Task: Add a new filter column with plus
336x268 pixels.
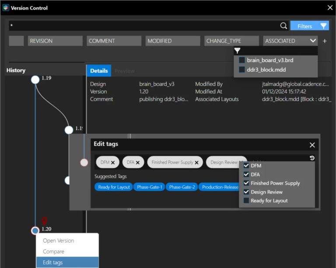Action: point(325,41)
